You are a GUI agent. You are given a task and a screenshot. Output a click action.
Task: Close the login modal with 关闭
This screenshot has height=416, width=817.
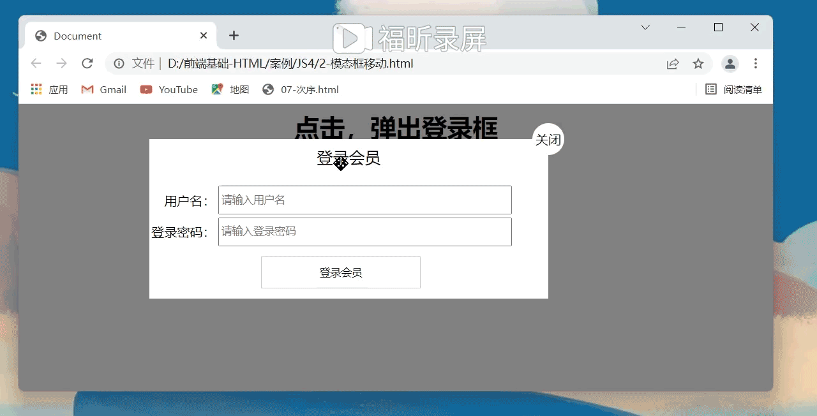pos(548,140)
